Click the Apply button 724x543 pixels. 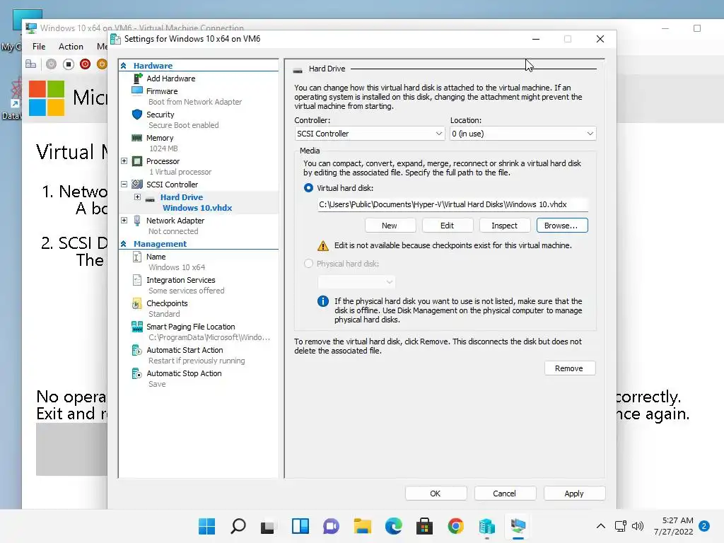pos(574,493)
